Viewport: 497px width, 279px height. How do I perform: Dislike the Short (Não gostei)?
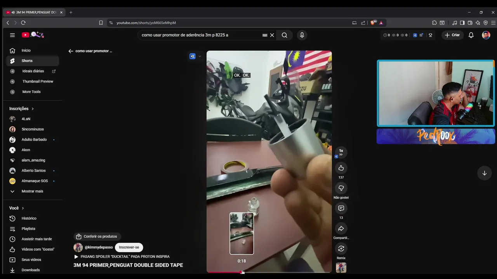click(341, 188)
